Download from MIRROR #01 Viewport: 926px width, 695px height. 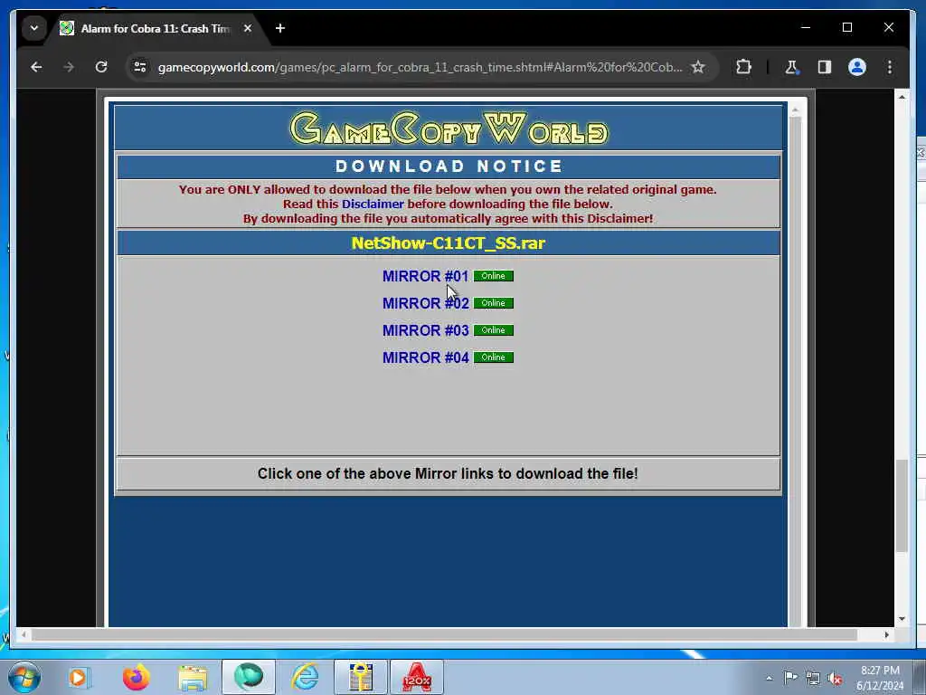(x=425, y=276)
